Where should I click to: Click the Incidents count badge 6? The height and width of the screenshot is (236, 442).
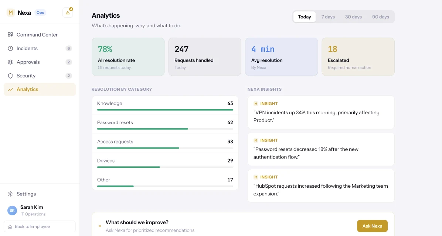(68, 48)
